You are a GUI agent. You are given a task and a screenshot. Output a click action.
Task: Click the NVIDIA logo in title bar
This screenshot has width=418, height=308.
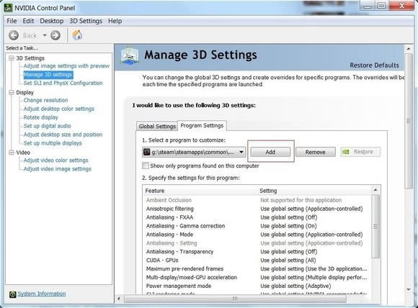click(x=8, y=8)
